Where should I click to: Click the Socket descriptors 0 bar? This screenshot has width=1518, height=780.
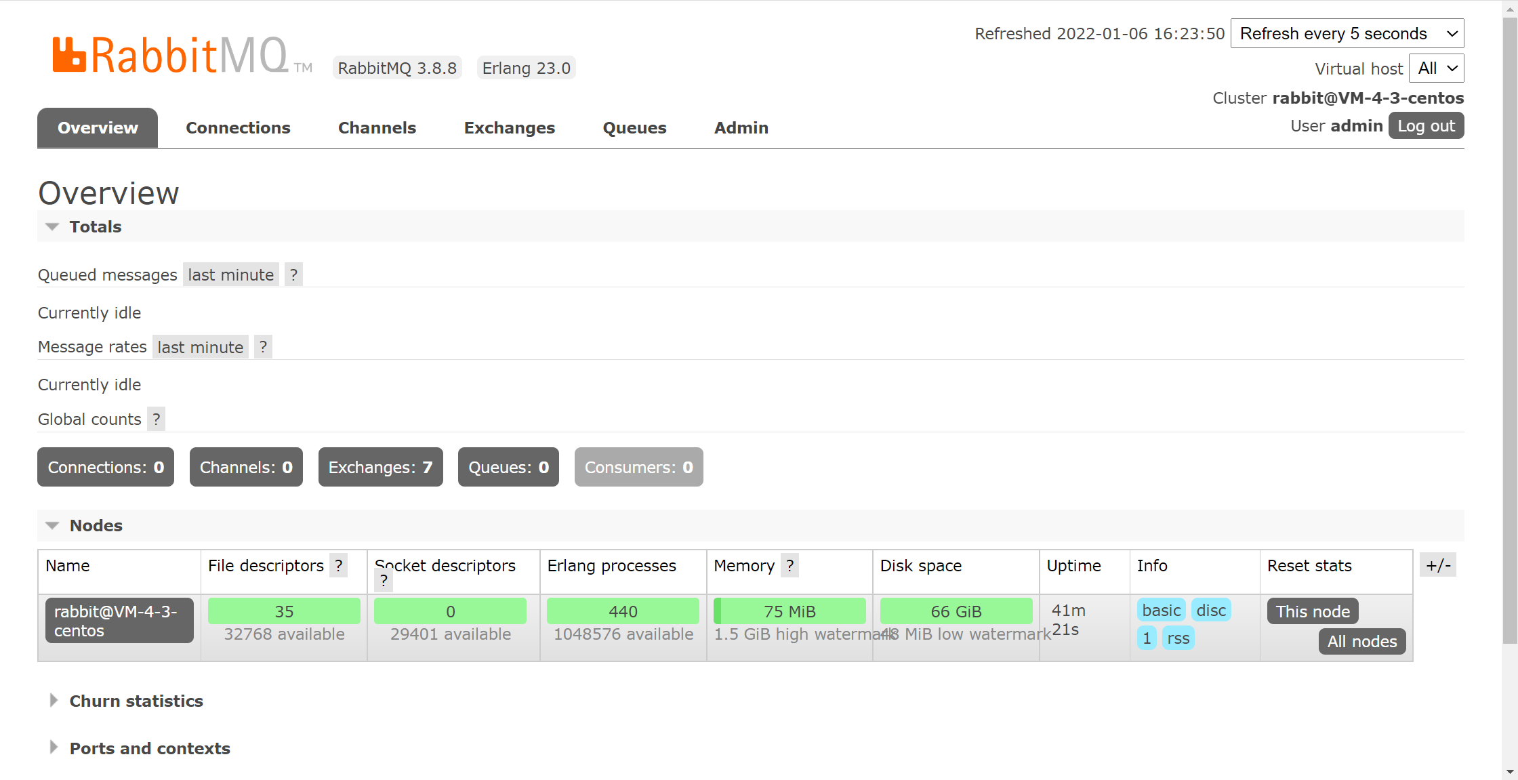(x=450, y=611)
